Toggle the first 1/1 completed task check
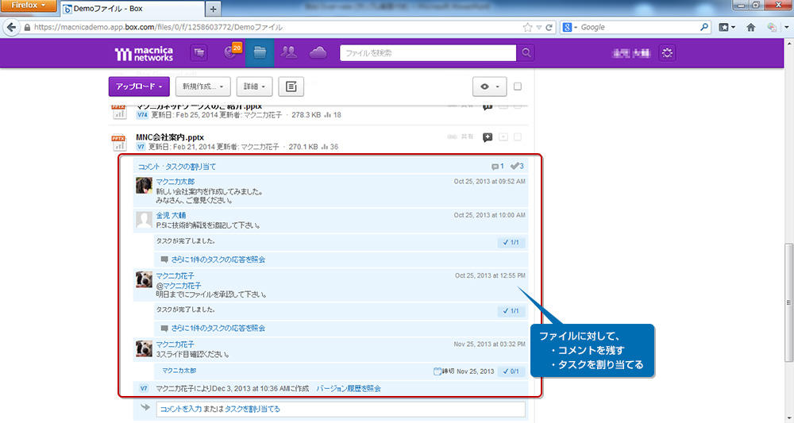This screenshot has height=423, width=794. [511, 242]
